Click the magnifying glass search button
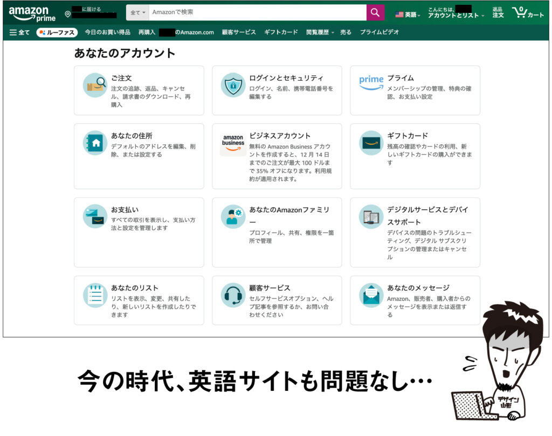The width and height of the screenshot is (552, 436). (375, 12)
